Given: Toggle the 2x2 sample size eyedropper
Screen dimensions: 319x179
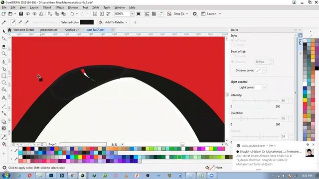Looking at the screenshot, I should 20,22.
